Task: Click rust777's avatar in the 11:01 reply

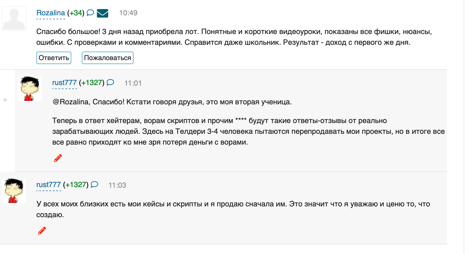Action: [30, 88]
